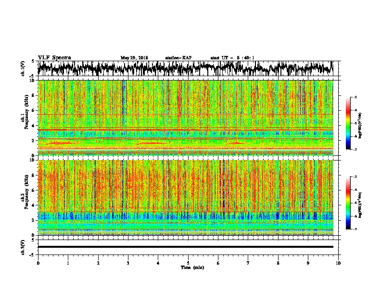Click the "VLF Spectra" title text
Screen dimensions: 381x295
pyautogui.click(x=54, y=58)
